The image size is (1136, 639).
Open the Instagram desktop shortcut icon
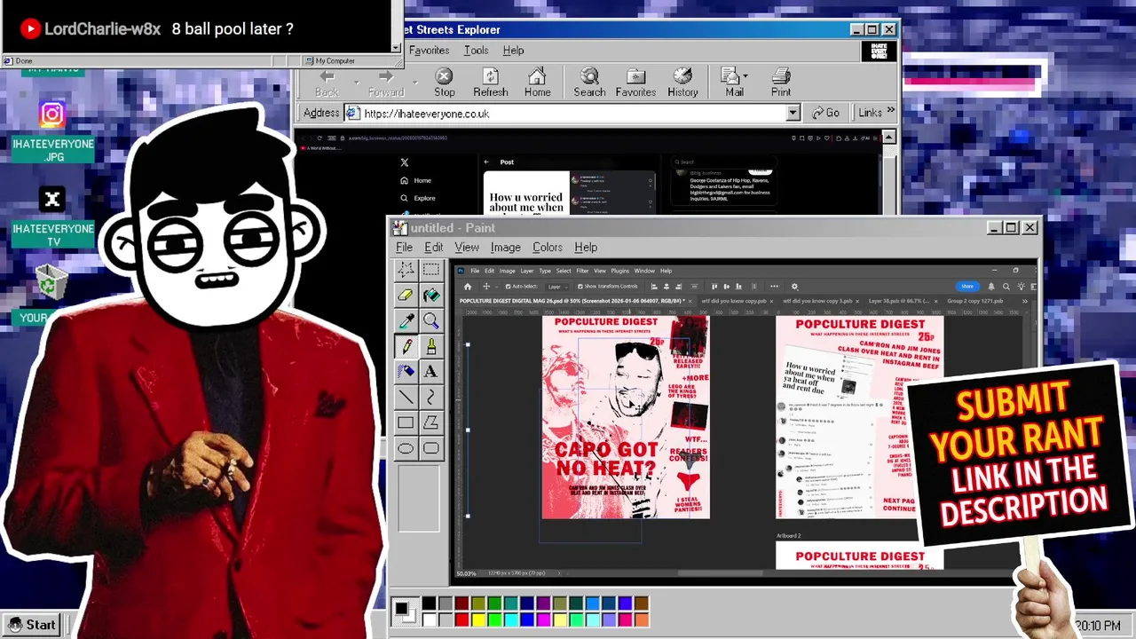pyautogui.click(x=52, y=114)
